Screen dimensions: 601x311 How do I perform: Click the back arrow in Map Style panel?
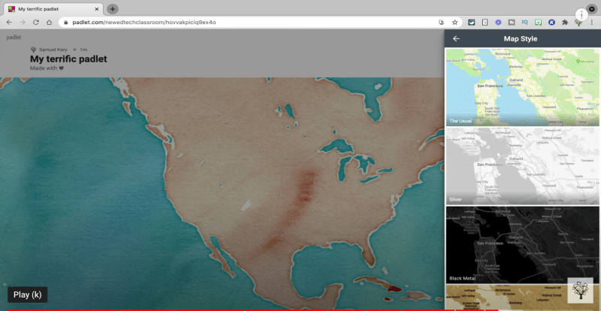pyautogui.click(x=456, y=38)
